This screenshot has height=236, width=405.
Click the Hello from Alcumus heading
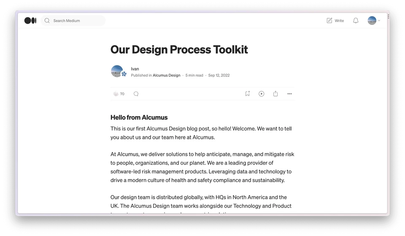[x=139, y=117]
